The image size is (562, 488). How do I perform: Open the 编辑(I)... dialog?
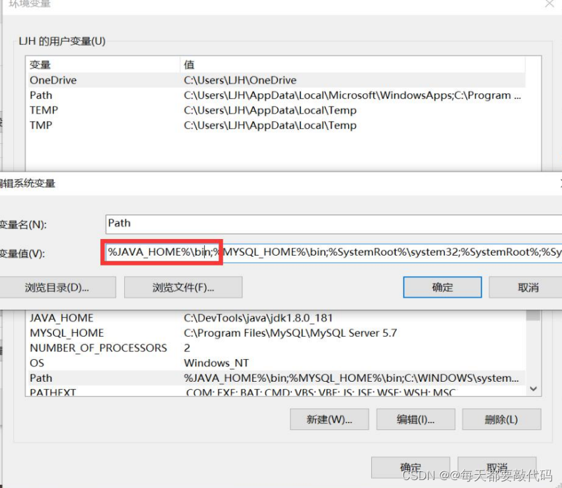point(415,419)
